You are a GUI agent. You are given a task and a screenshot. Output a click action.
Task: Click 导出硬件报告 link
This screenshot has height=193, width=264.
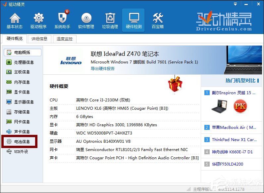(103, 69)
